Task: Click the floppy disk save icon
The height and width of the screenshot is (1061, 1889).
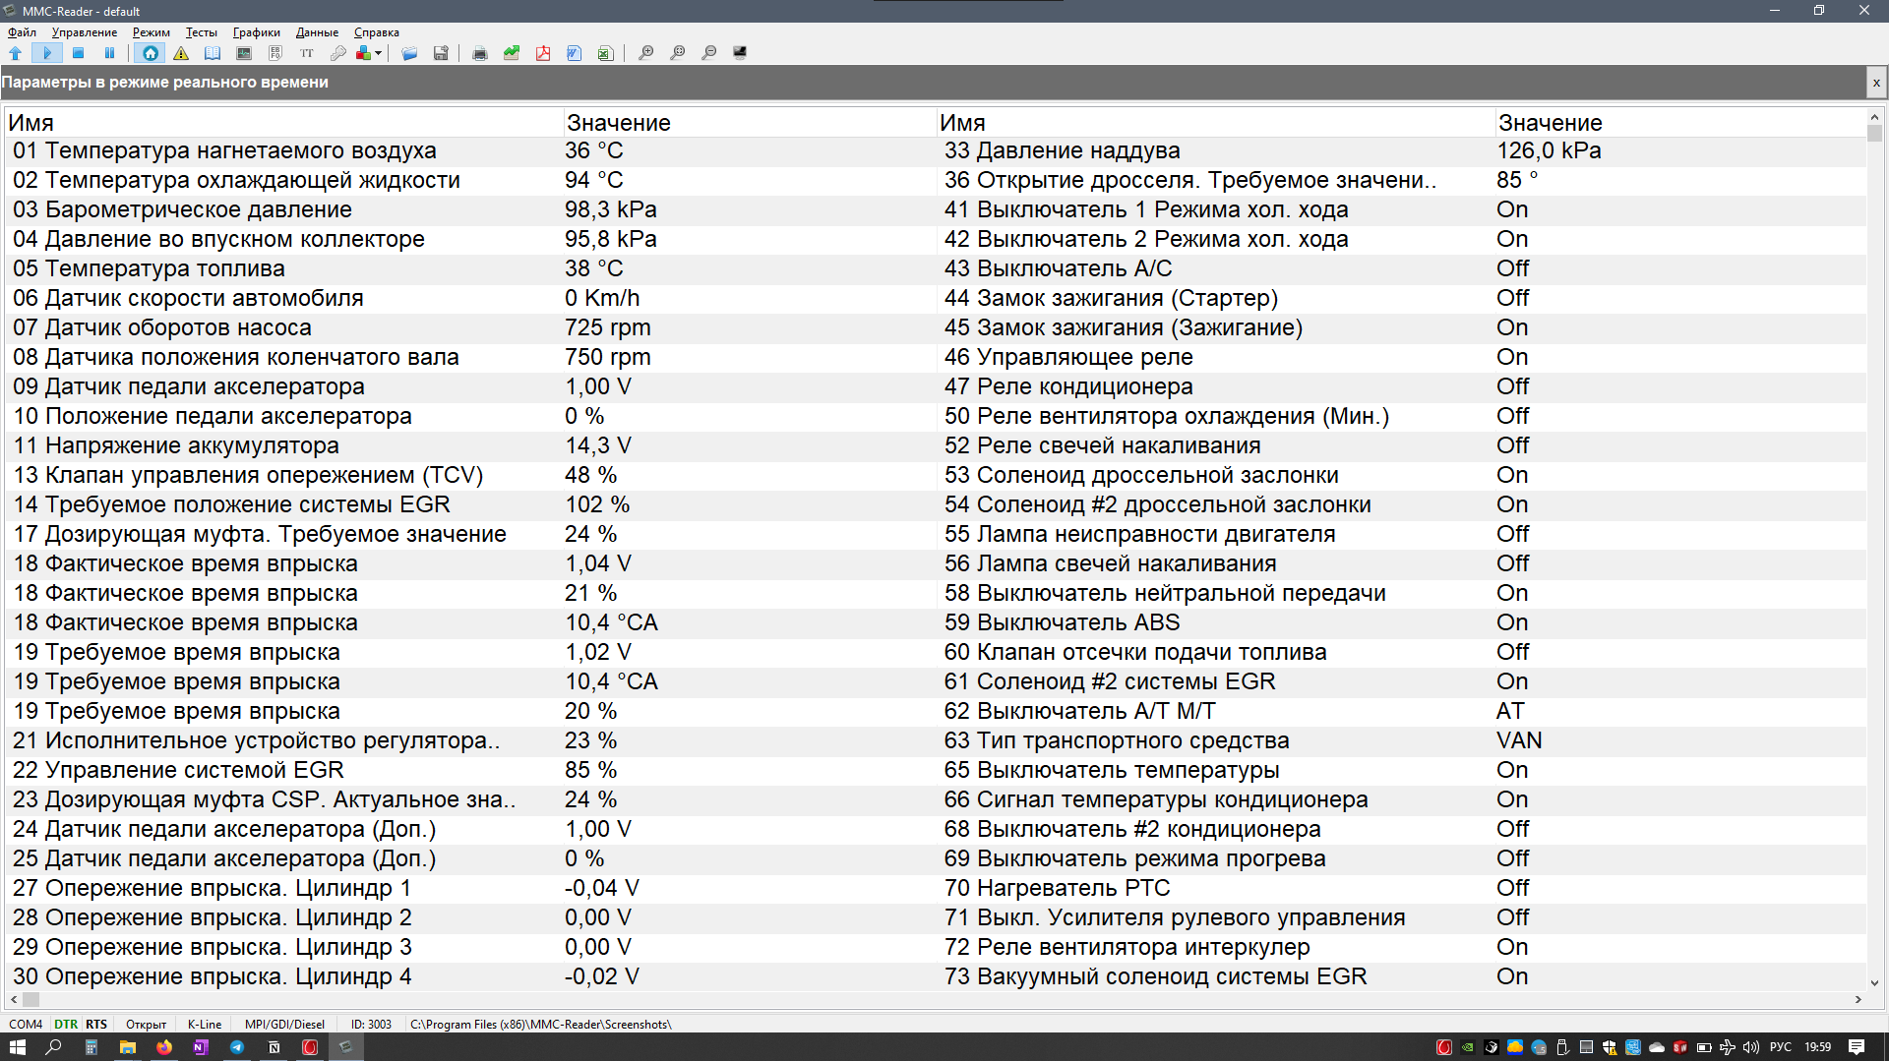Action: [x=441, y=53]
